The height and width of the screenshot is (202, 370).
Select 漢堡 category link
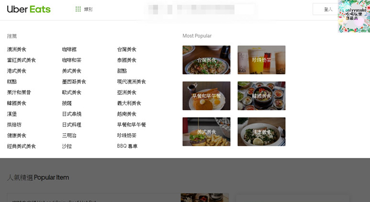tap(12, 114)
